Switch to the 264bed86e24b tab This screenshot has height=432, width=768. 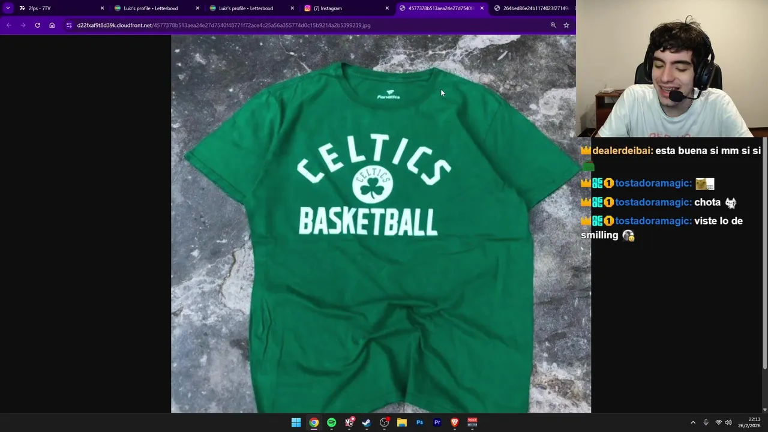click(533, 8)
